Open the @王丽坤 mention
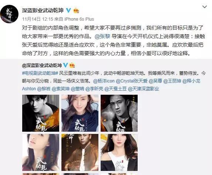Image resolution: width=212 pixels, height=175 pixels. pos(172,81)
